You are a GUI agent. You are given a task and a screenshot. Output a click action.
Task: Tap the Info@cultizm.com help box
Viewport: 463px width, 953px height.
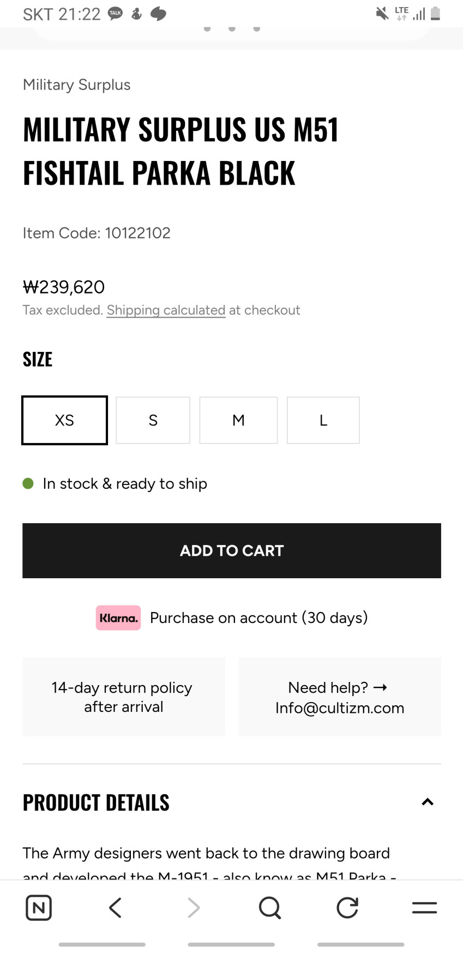340,697
